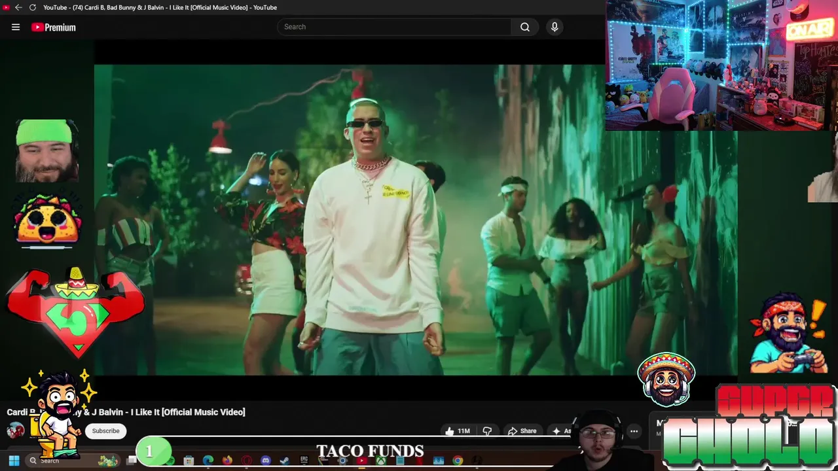Open Discord from the taskbar

(x=266, y=461)
